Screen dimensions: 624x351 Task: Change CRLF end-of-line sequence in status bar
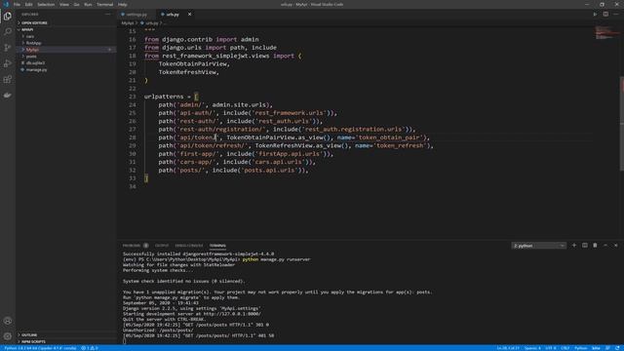[x=565, y=348]
